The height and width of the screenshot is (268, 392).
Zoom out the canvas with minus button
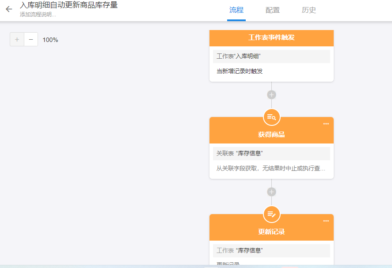click(x=31, y=39)
